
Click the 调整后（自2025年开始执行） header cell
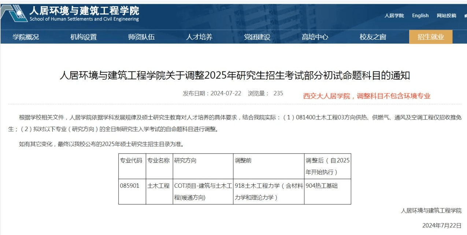tap(327, 166)
